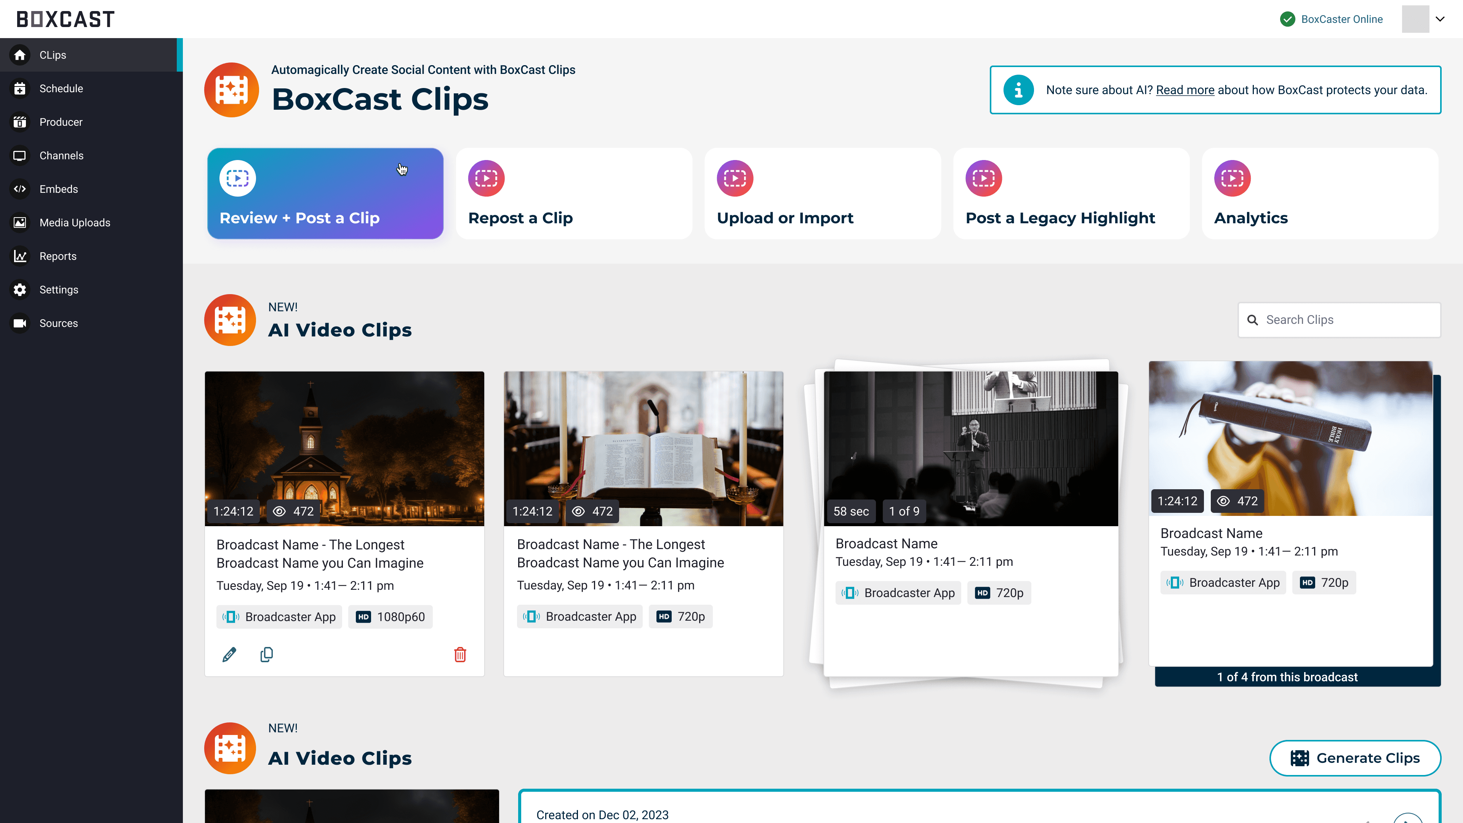Open the open Bible clip thumbnail
Viewport: 1463px width, 823px height.
coord(643,449)
